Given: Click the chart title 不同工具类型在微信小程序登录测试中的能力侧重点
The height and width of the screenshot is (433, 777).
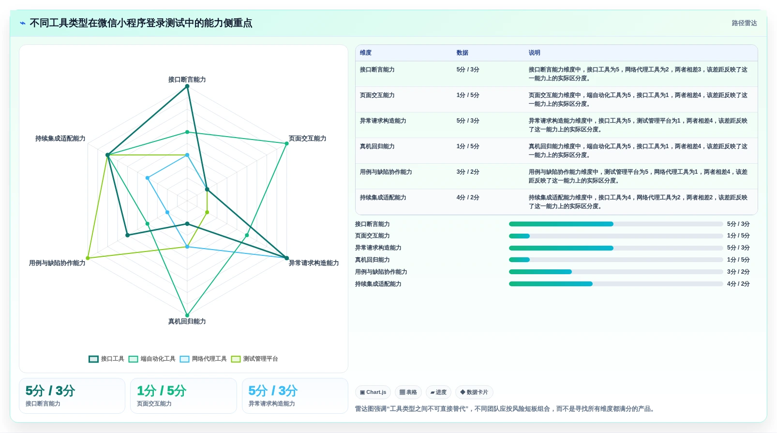Looking at the screenshot, I should click(141, 23).
